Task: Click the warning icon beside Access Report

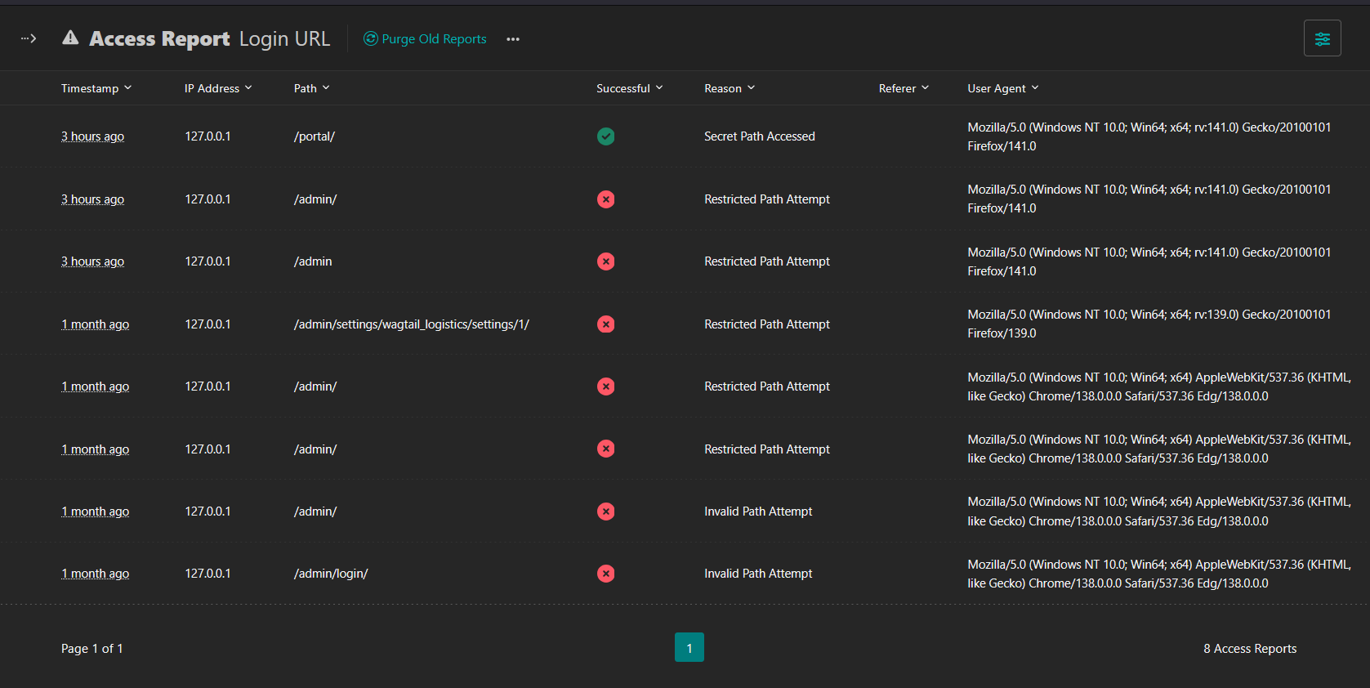Action: [x=71, y=38]
